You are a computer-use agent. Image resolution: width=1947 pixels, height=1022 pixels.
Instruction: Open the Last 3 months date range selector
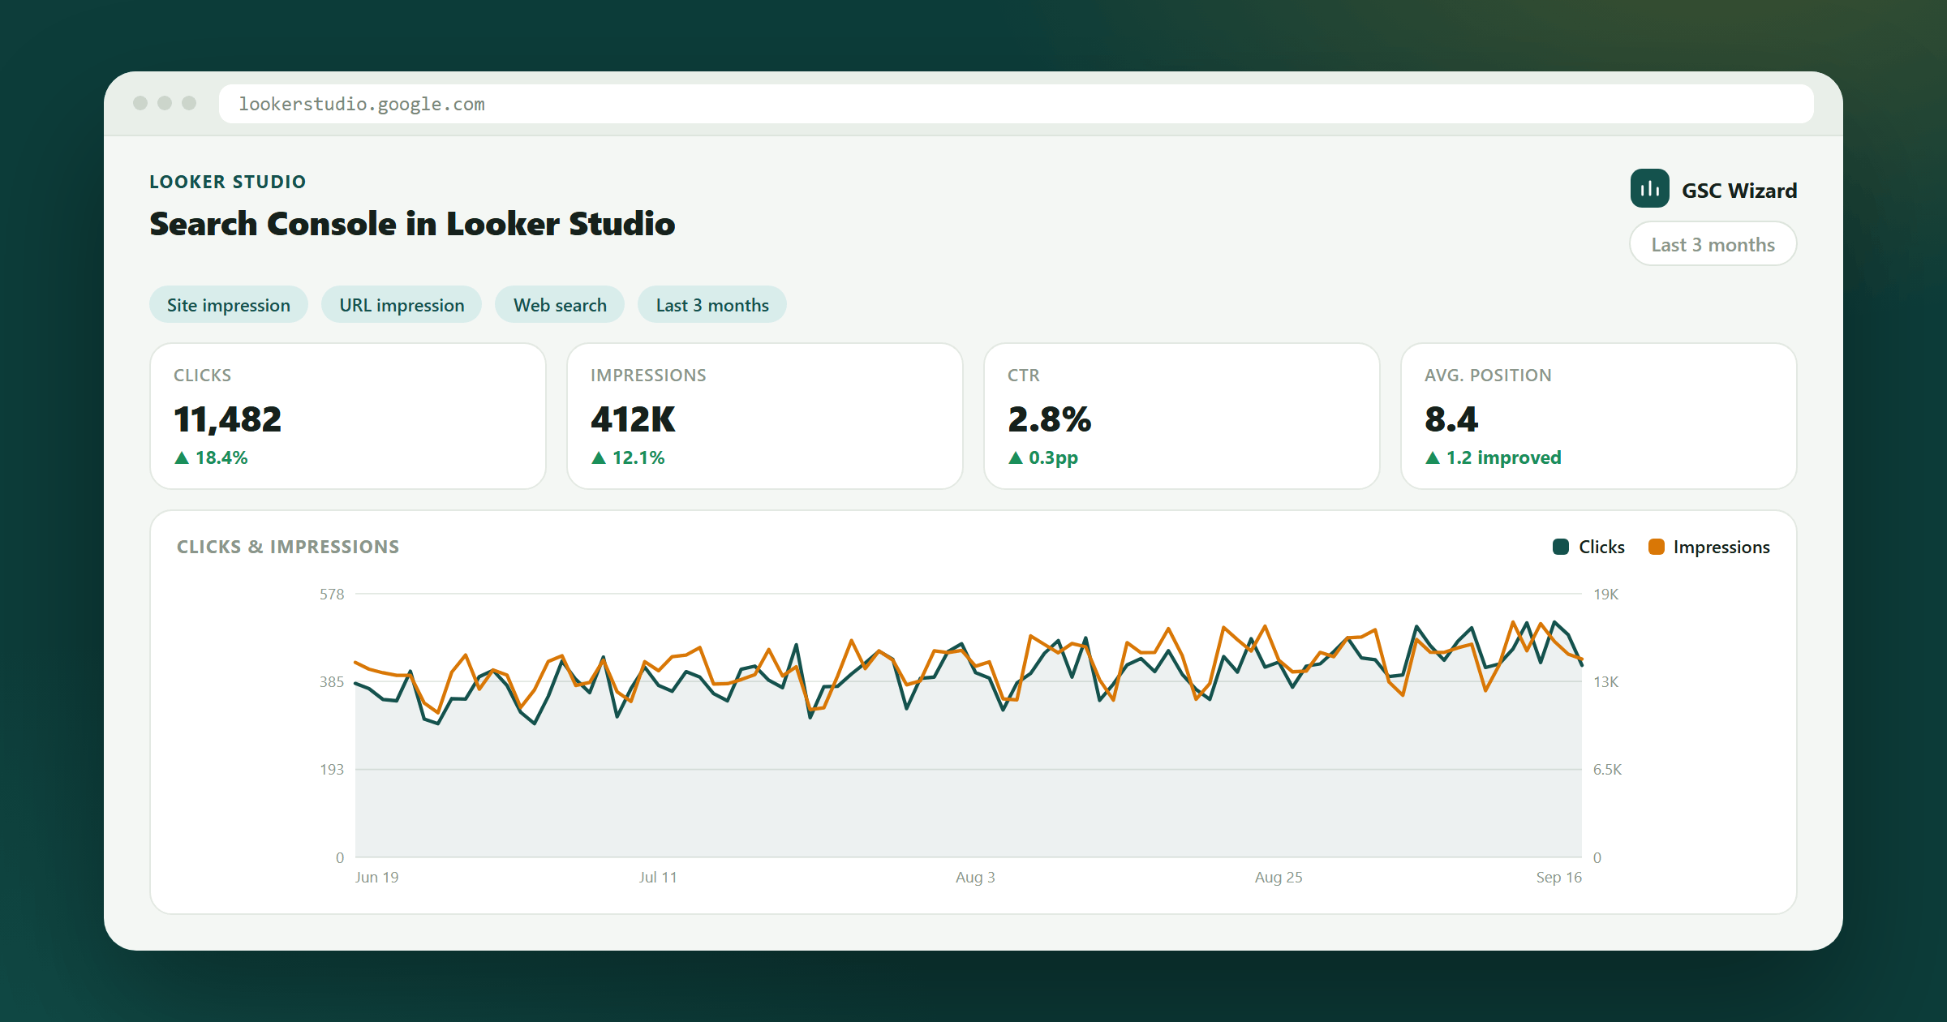point(1713,244)
